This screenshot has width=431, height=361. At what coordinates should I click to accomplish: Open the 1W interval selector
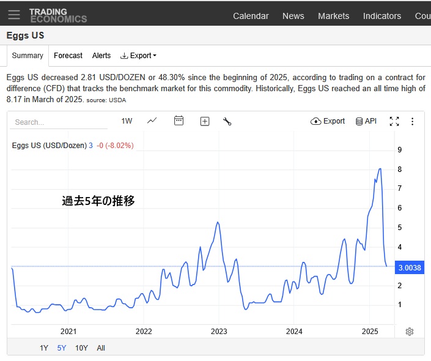(127, 121)
